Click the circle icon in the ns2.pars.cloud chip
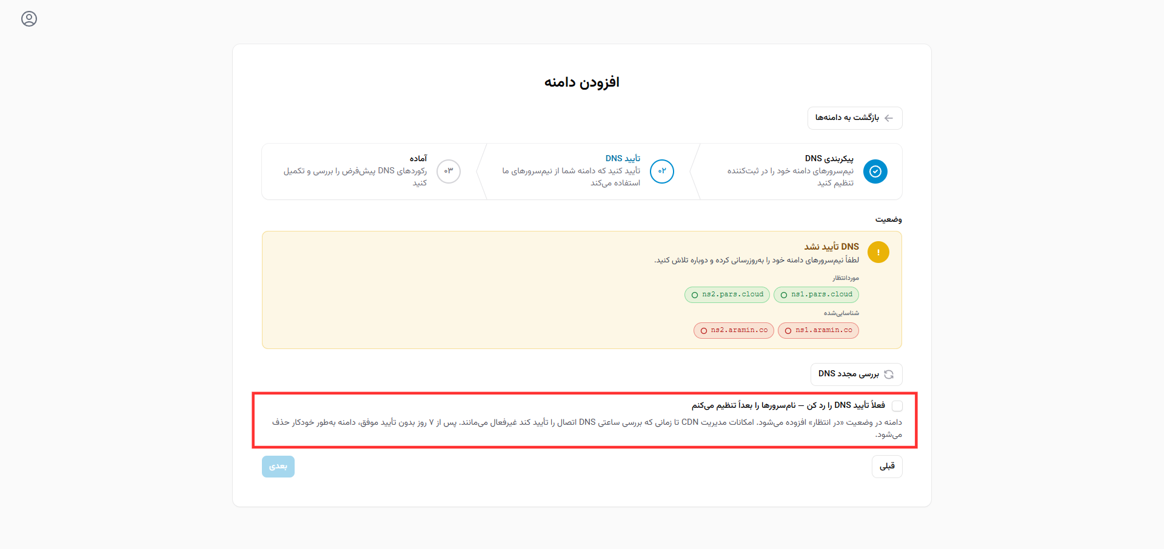Screen dimensions: 1164x549 click(695, 295)
